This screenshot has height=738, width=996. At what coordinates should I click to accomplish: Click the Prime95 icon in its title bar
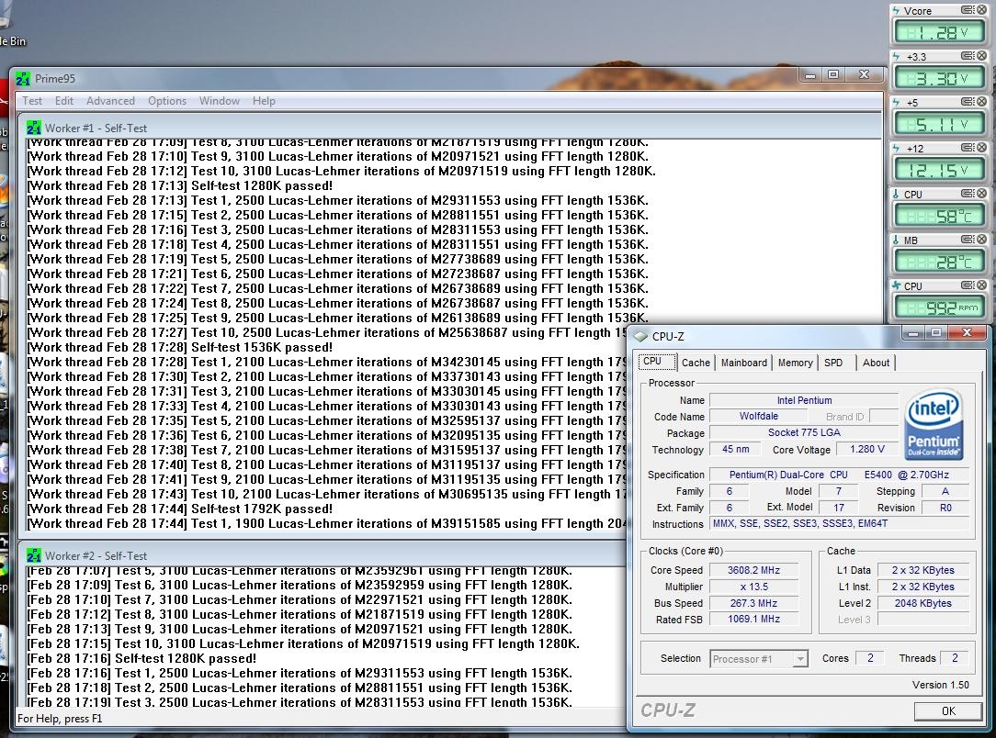[x=23, y=79]
